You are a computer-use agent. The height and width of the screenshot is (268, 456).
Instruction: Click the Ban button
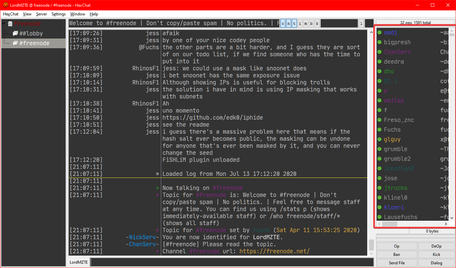[x=397, y=255]
